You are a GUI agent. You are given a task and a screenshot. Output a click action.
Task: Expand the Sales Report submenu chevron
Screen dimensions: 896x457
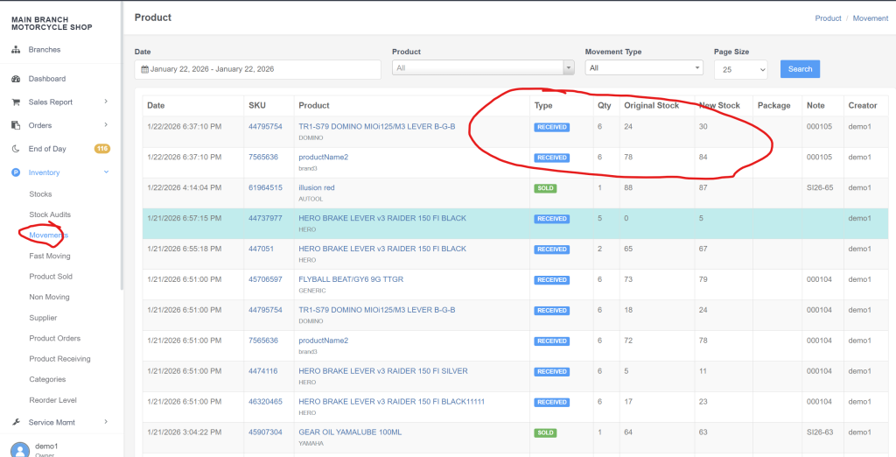(106, 102)
